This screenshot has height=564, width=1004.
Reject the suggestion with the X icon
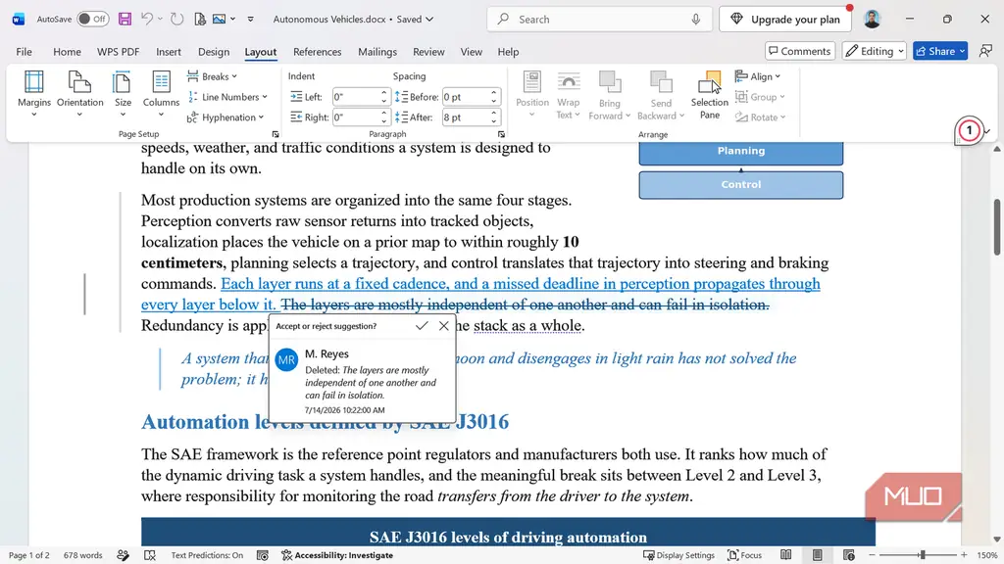pos(444,326)
